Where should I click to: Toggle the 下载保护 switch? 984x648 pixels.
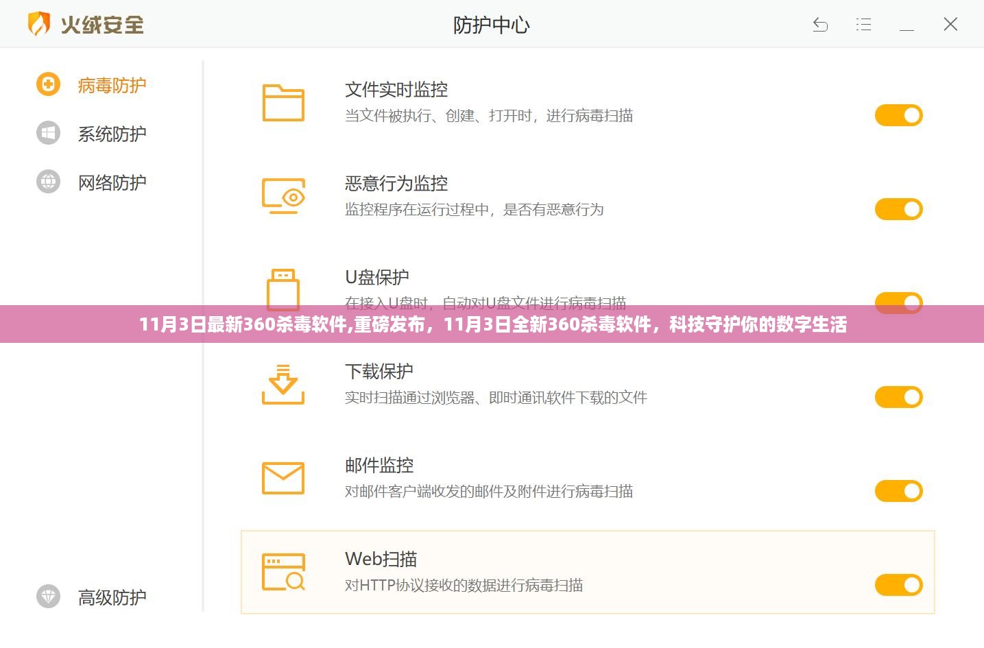pyautogui.click(x=898, y=397)
